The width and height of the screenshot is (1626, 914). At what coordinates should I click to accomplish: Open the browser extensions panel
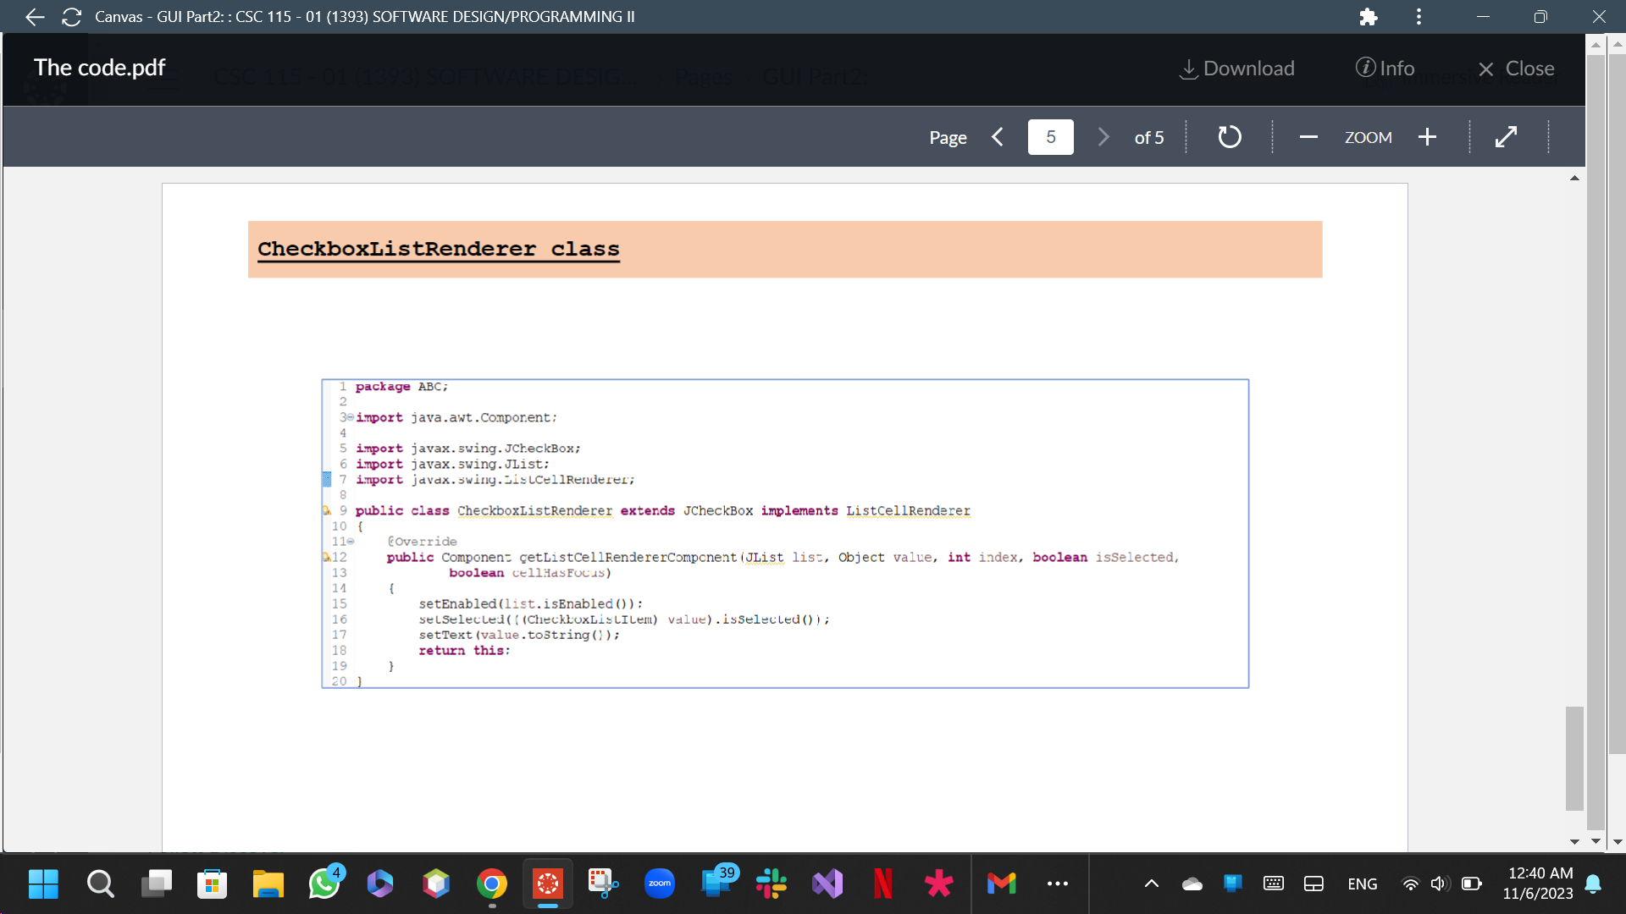pos(1368,16)
